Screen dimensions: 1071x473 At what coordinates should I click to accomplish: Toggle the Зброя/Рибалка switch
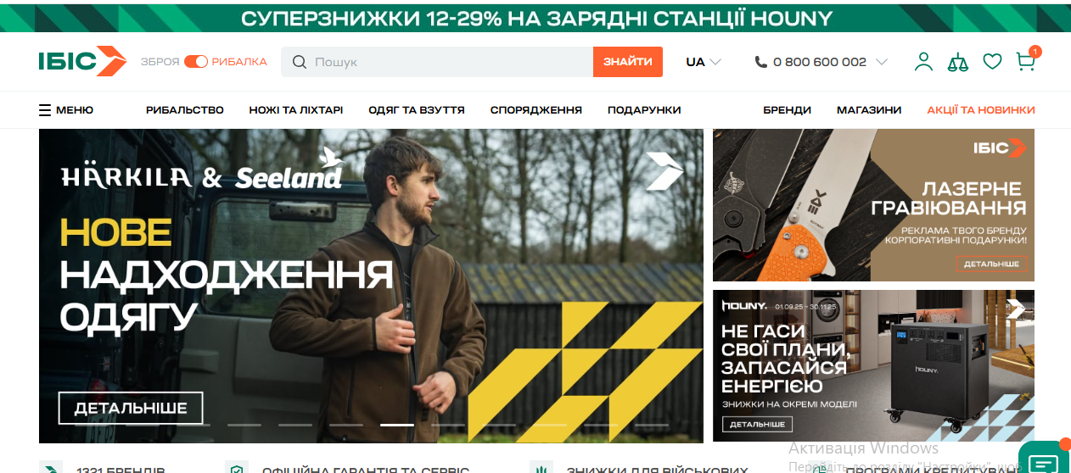pyautogui.click(x=196, y=62)
